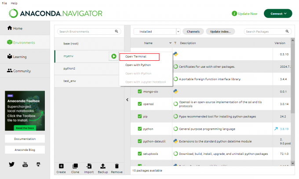Click the Python icon in python-dateutil row
Image resolution: width=299 pixels, height=179 pixels.
[175, 141]
